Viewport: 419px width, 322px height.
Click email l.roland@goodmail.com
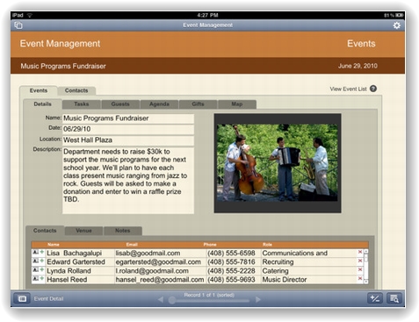(x=152, y=271)
